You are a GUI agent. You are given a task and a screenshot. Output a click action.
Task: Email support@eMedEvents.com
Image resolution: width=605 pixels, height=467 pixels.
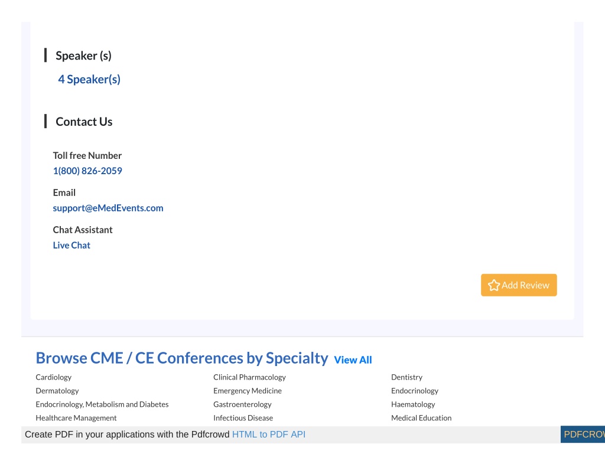point(108,208)
